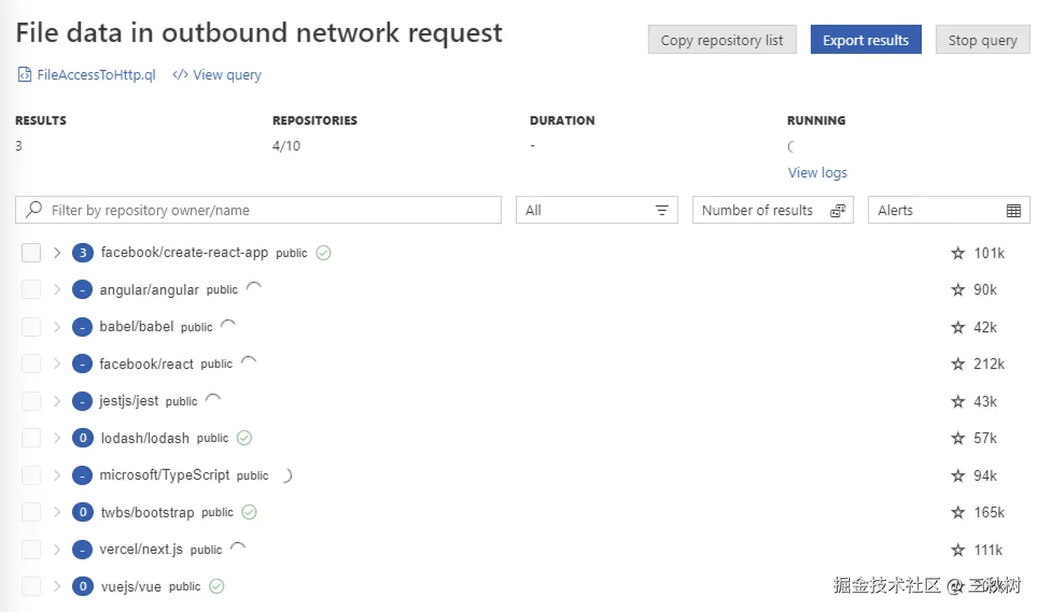Click the star icon for facebook/react
1038x612 pixels.
[958, 364]
